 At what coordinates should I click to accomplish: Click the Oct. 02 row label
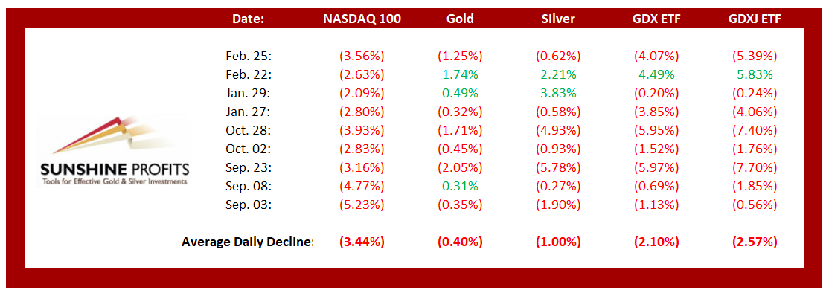tap(249, 149)
